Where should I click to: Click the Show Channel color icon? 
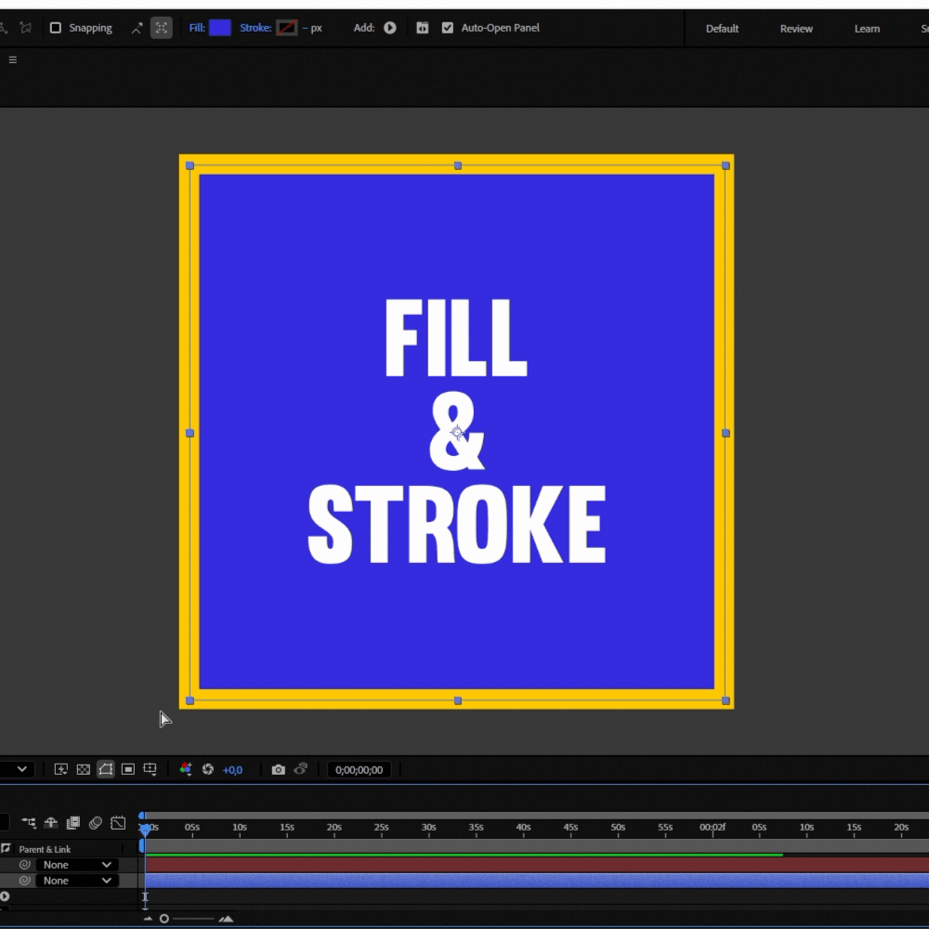(186, 769)
